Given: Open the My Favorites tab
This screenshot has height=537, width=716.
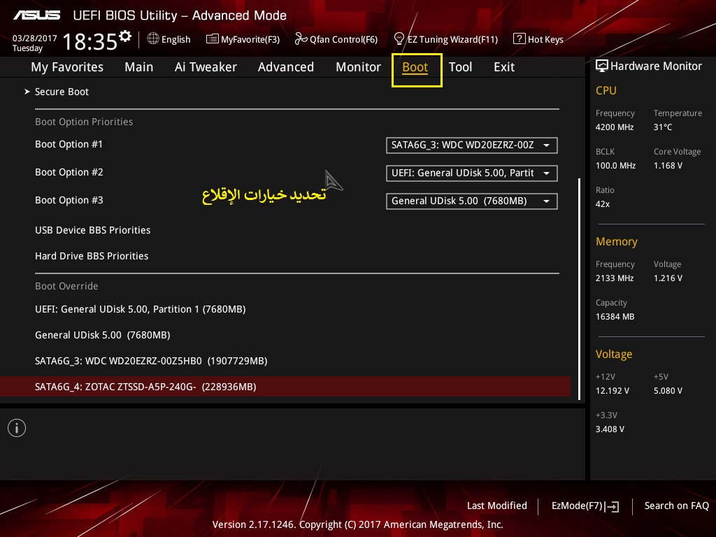Looking at the screenshot, I should (67, 67).
